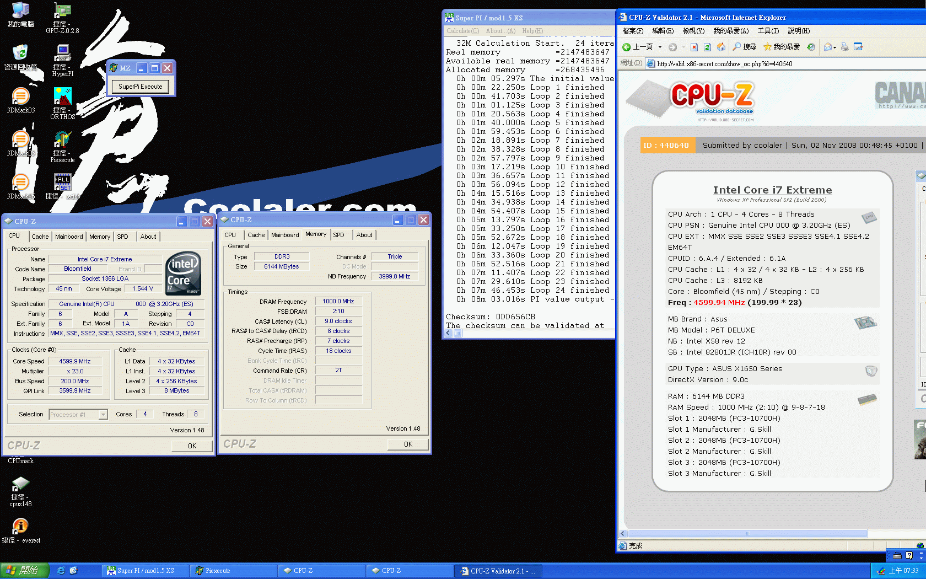
Task: Open the cpuz148 desktop shortcut
Action: pyautogui.click(x=20, y=492)
